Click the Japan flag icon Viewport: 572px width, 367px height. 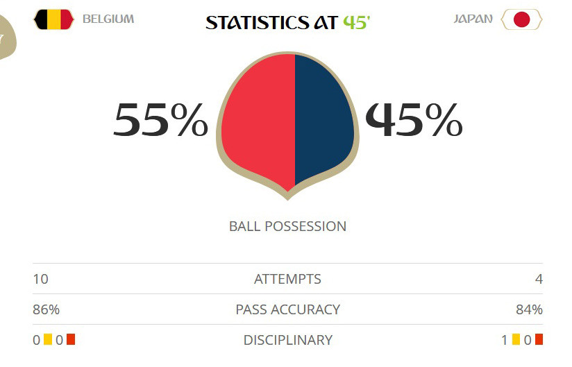(x=521, y=19)
